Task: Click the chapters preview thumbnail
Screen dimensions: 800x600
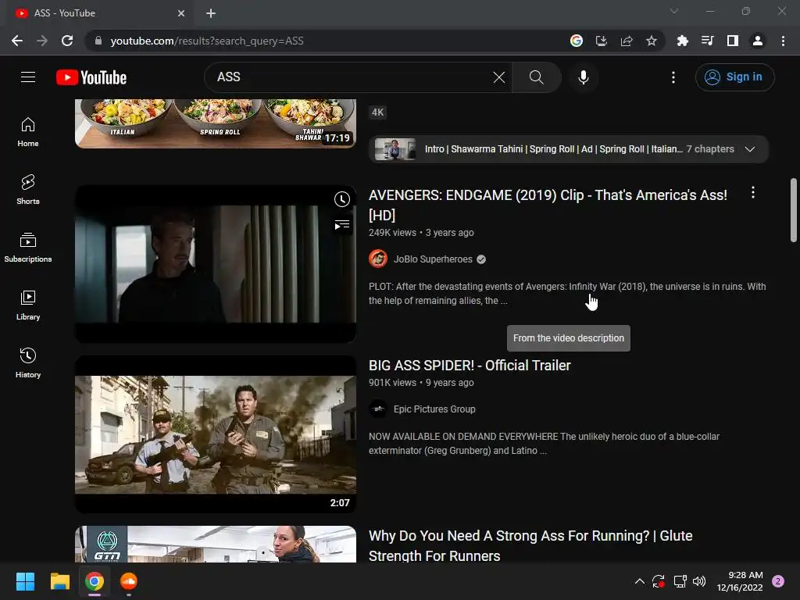Action: click(395, 149)
